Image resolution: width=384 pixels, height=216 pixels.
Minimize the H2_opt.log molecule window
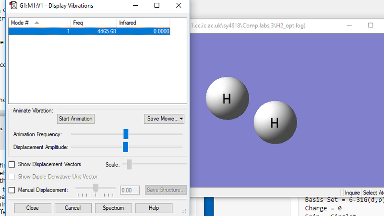click(349, 25)
